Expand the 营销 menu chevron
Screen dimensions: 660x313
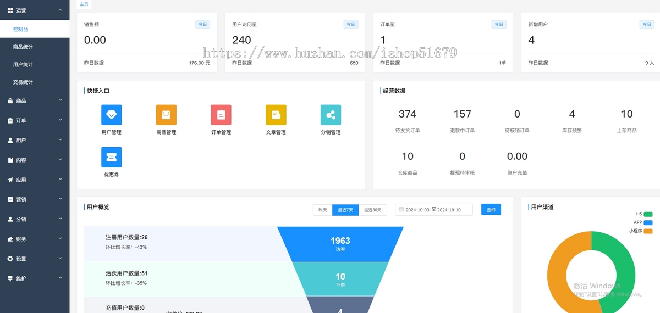(x=61, y=199)
